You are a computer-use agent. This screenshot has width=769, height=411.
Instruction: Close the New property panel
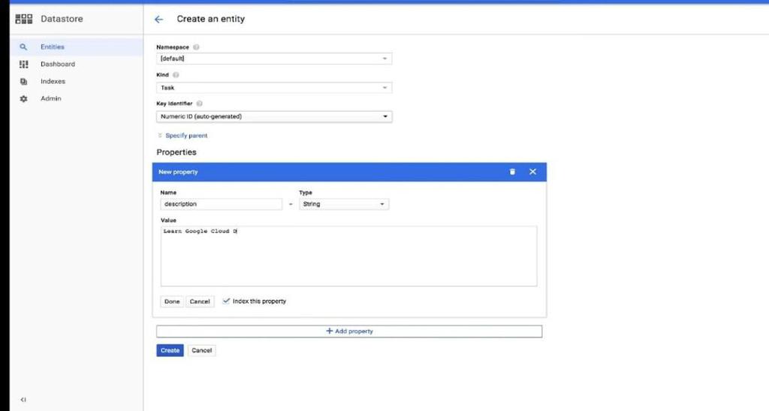[532, 172]
